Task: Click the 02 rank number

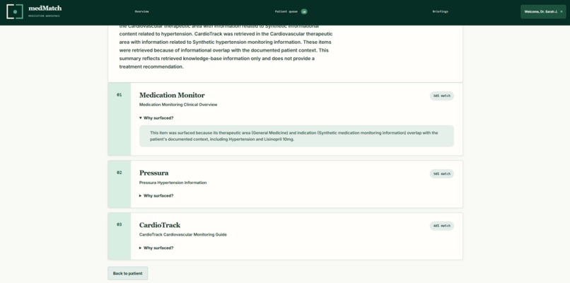Action: 120,173
